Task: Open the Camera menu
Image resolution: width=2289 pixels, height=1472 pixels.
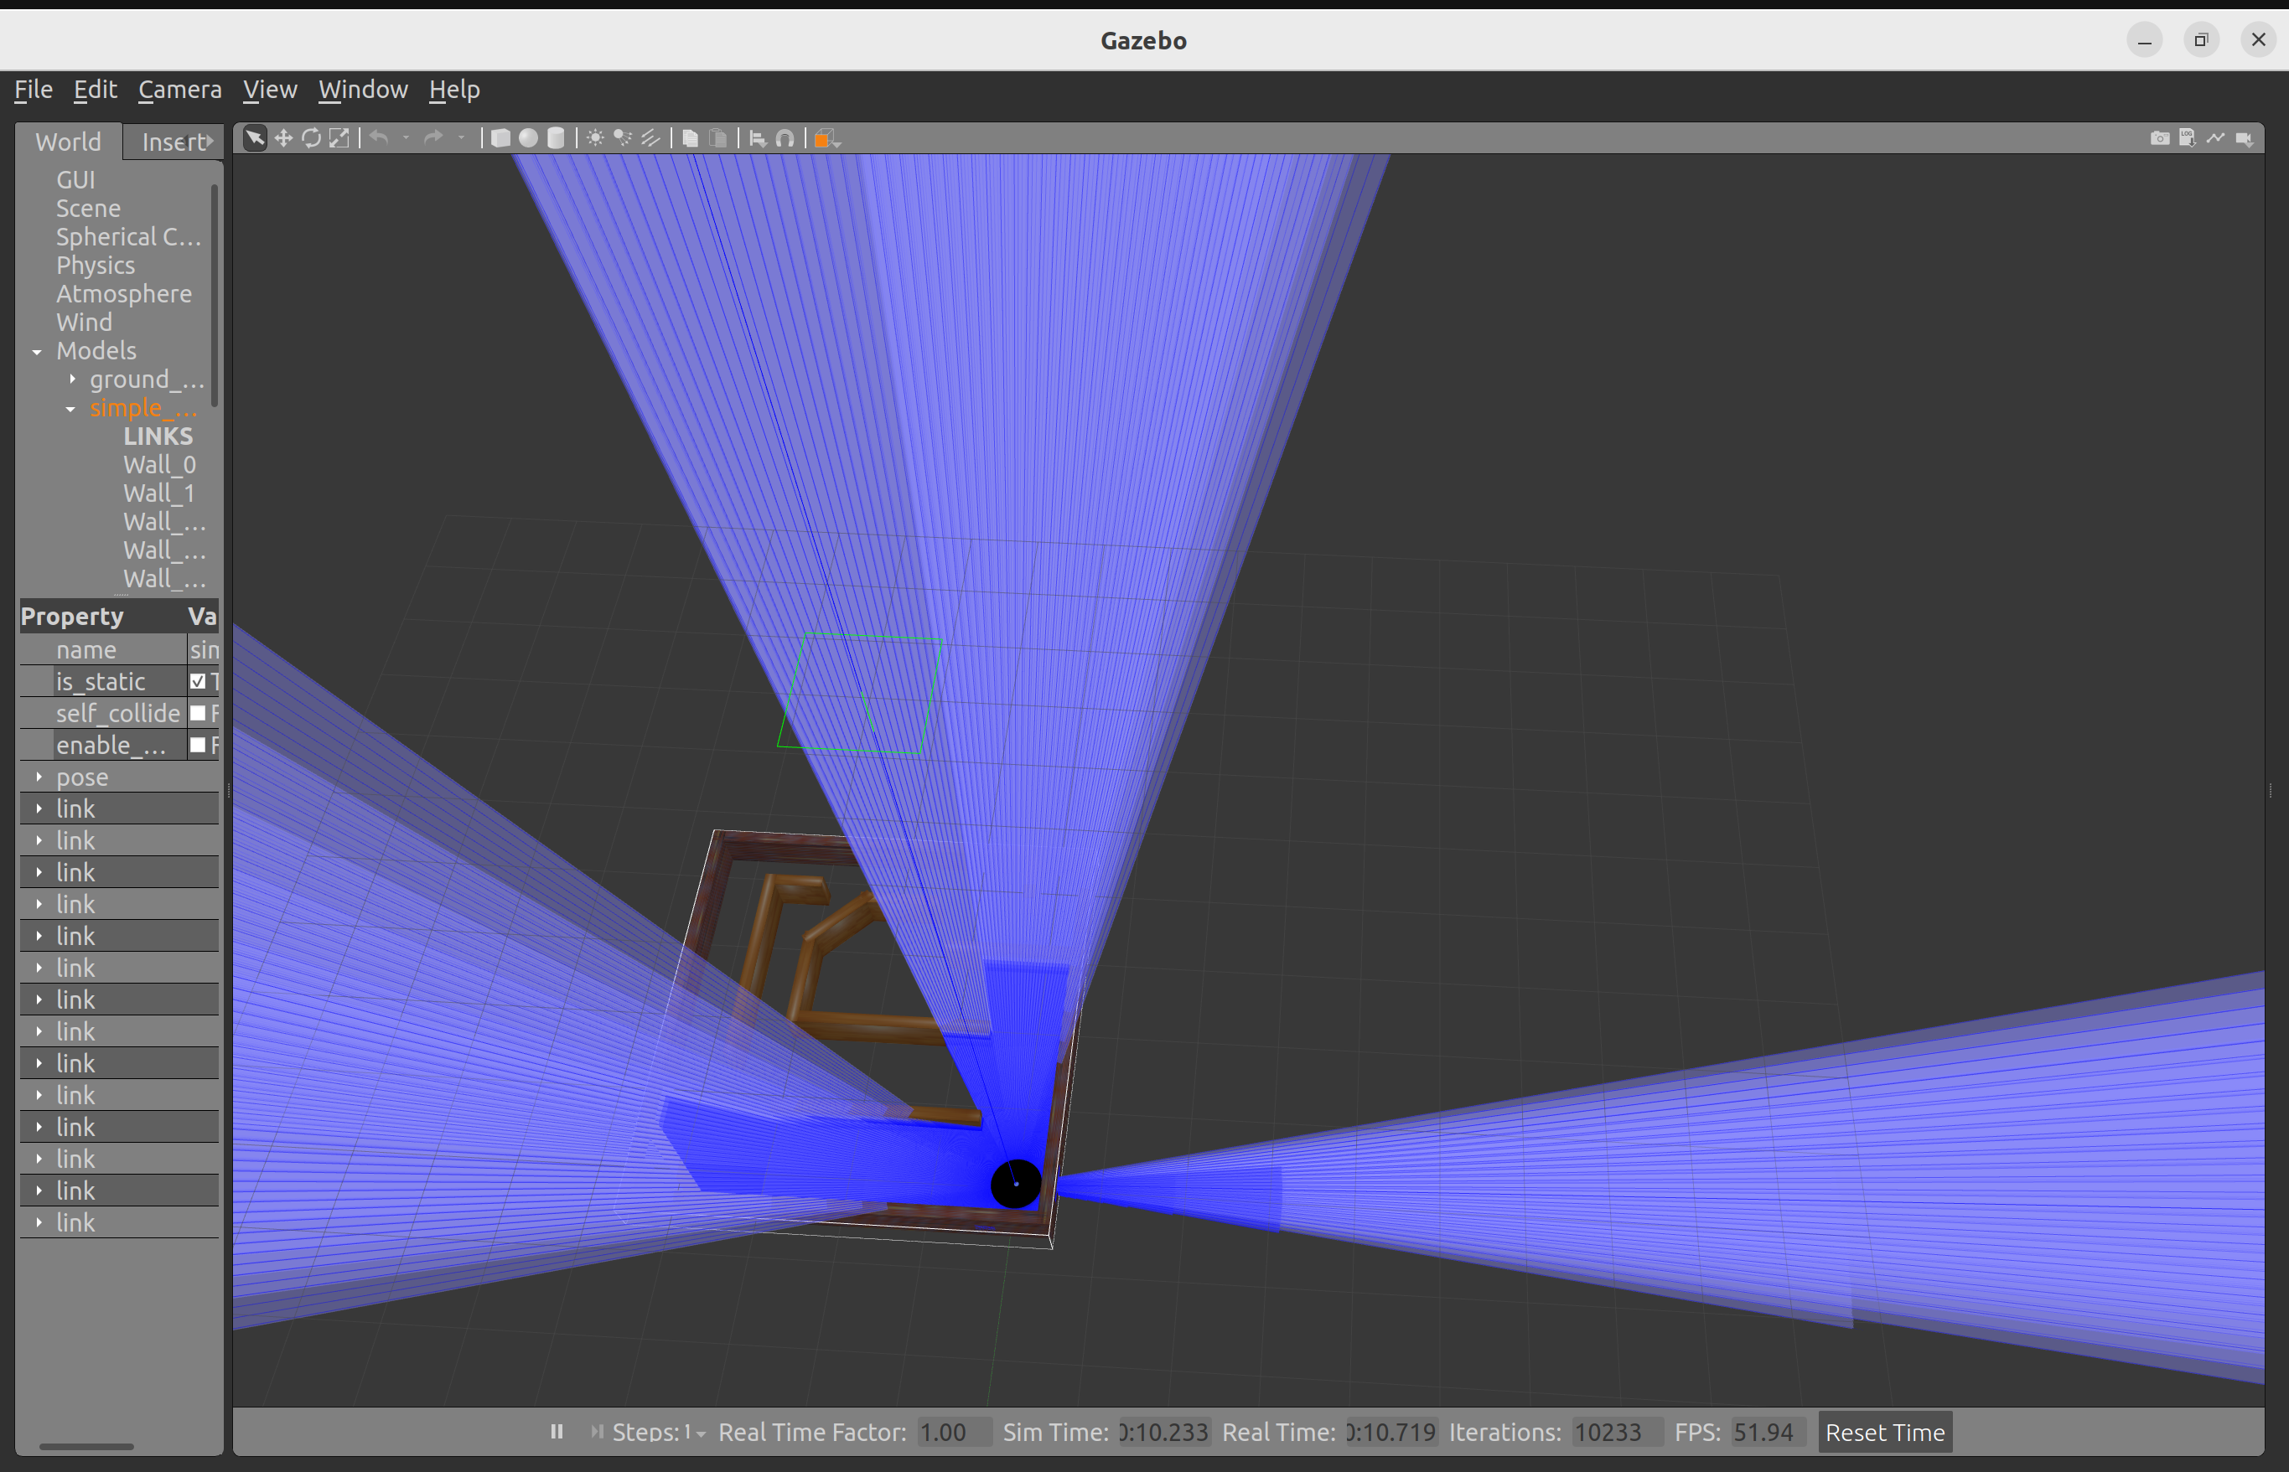Action: (x=179, y=90)
